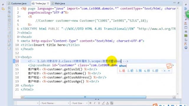Screen dimensions: 189x106
Task: Click the vertical scrollbar's down arrow
Action: tap(177, 94)
